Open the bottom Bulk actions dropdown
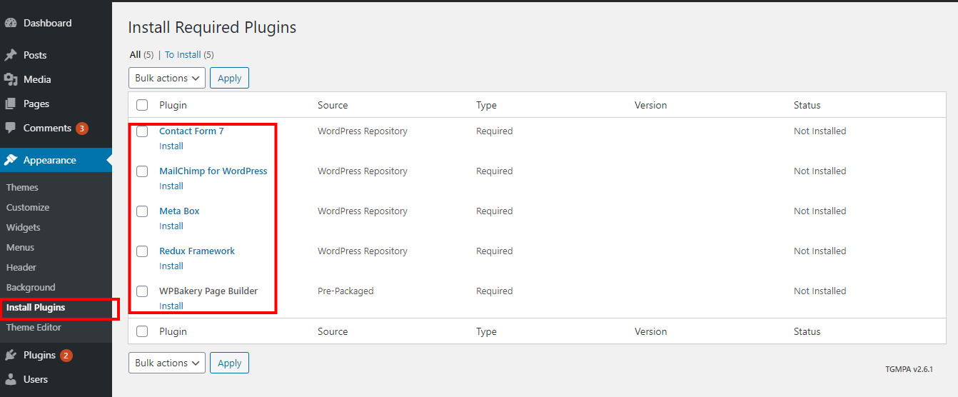The width and height of the screenshot is (958, 397). (167, 363)
